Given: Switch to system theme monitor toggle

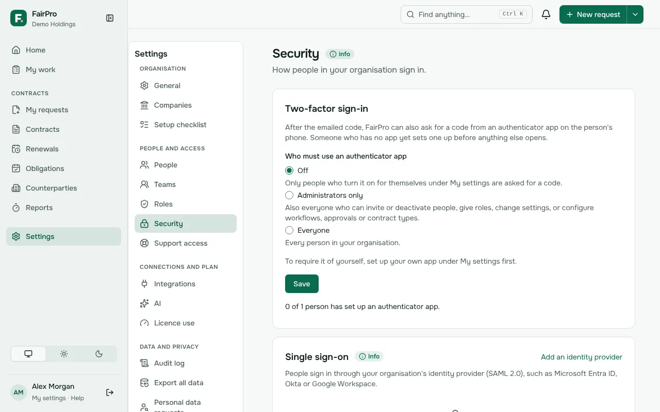Looking at the screenshot, I should tap(28, 354).
